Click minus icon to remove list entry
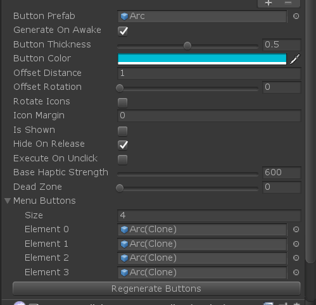This screenshot has width=316, height=305. tap(288, 3)
